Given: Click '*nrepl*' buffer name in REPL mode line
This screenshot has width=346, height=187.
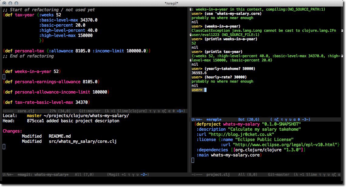Looking at the screenshot, I should [214, 120].
